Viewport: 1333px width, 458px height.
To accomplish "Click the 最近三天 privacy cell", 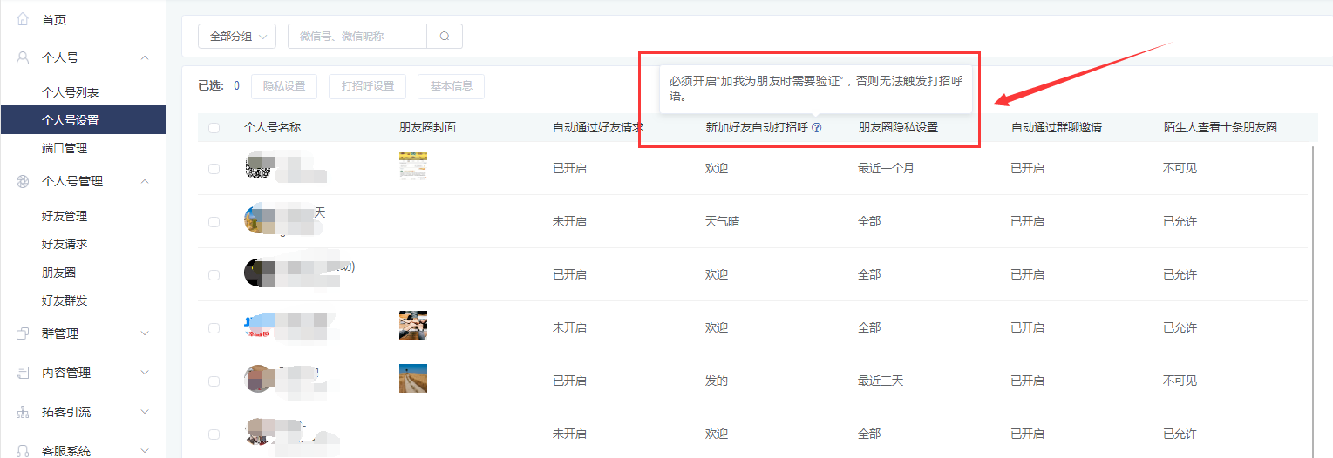I will [881, 381].
